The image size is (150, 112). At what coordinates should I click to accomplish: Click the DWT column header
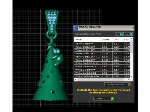(117, 40)
